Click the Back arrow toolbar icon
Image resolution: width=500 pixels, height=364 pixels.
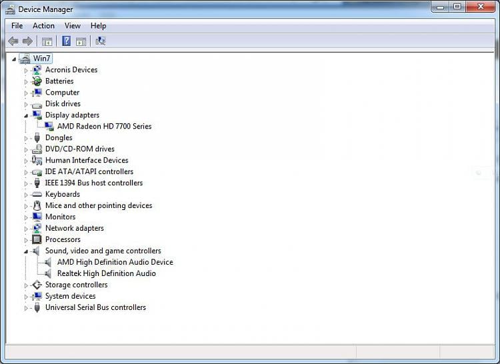(x=13, y=41)
